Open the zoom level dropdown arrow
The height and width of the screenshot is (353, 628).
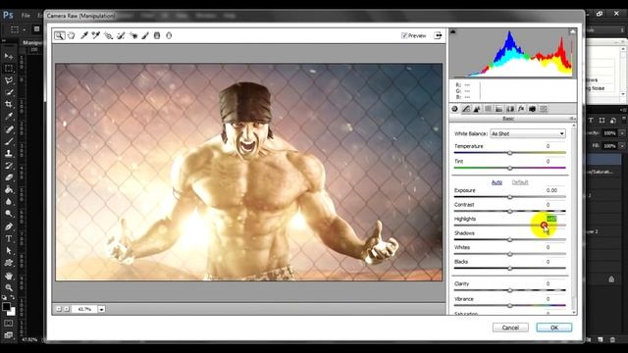102,309
